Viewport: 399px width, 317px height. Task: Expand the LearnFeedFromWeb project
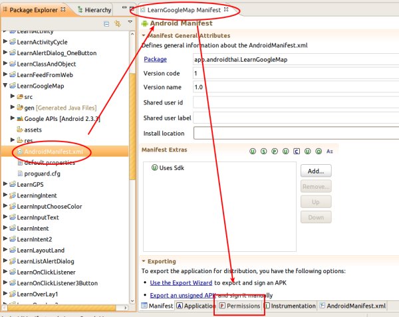point(5,74)
